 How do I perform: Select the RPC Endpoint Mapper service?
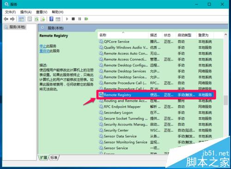click(x=156, y=107)
